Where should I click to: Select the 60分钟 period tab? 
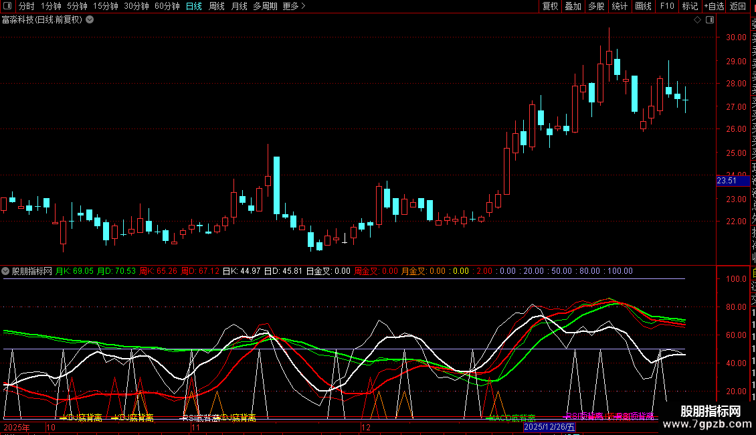pos(167,6)
